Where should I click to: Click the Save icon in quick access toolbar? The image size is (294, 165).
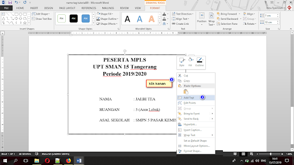(10, 2)
